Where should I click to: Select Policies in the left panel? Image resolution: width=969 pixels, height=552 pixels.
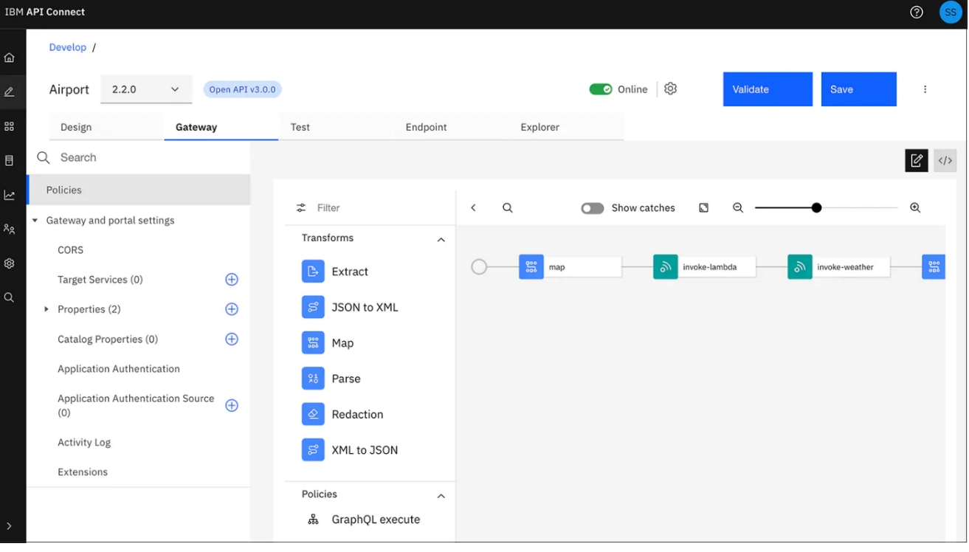(139, 190)
